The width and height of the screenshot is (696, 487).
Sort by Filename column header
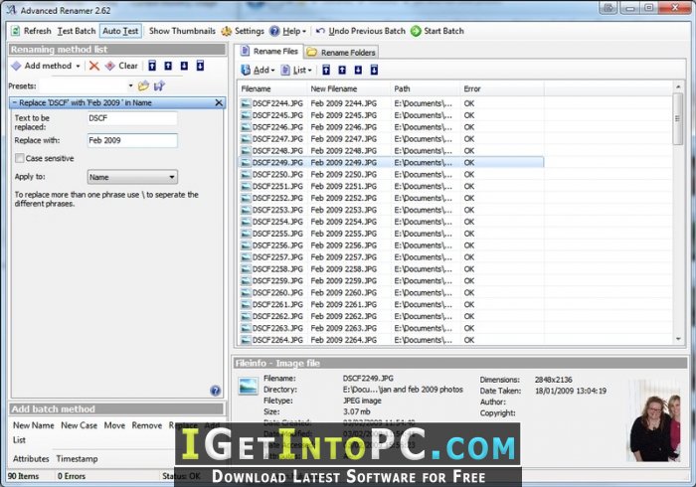click(x=272, y=88)
